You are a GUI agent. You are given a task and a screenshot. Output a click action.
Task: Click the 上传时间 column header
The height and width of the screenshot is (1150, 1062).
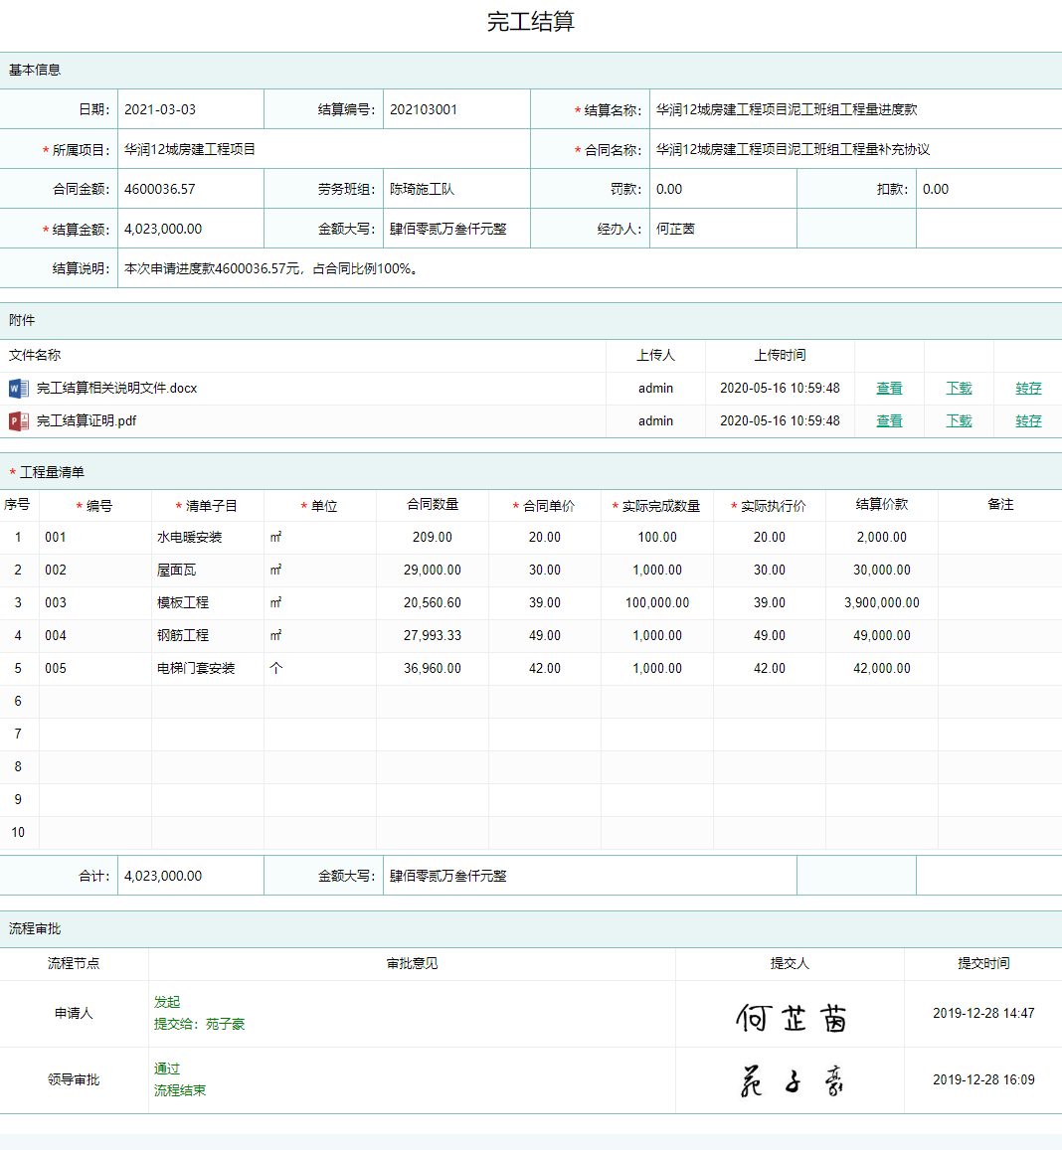tap(781, 355)
